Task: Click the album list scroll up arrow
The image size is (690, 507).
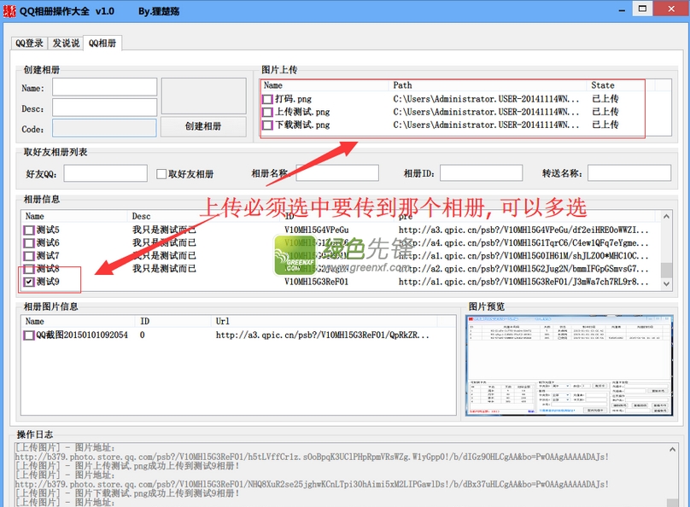Action: coord(666,216)
